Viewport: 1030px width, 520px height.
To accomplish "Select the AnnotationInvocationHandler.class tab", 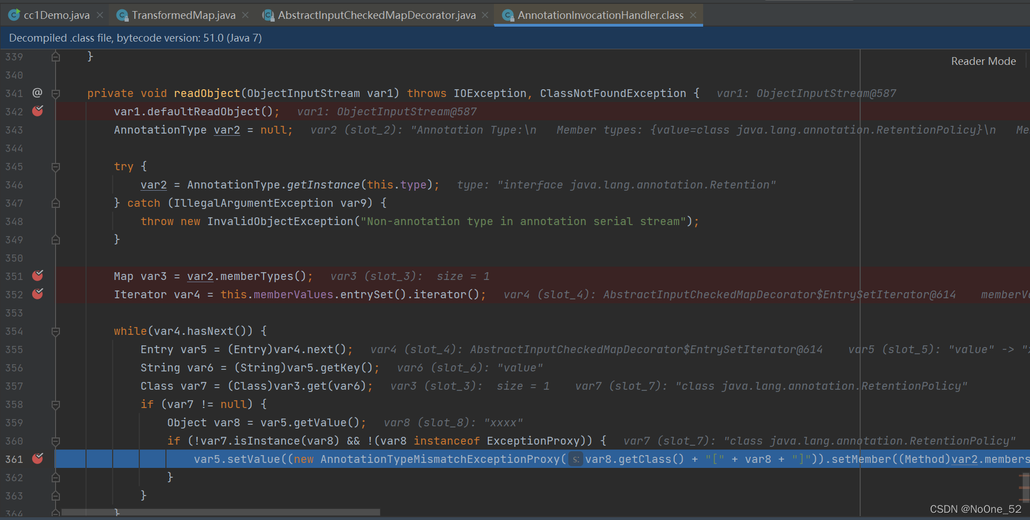I will (600, 15).
